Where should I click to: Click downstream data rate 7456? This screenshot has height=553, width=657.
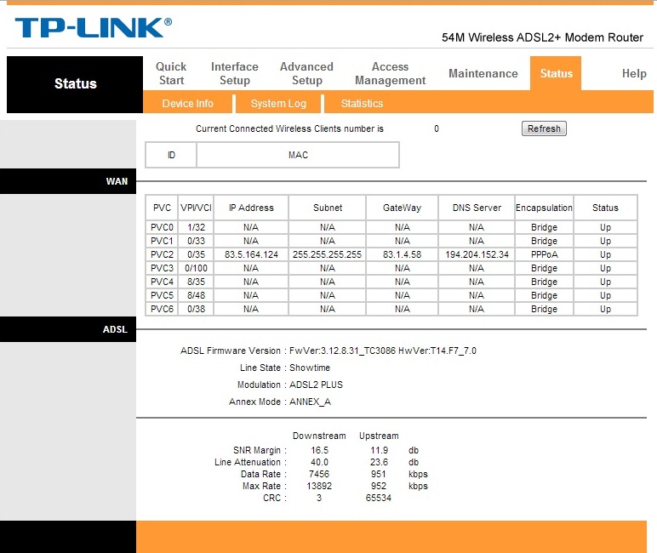click(319, 474)
